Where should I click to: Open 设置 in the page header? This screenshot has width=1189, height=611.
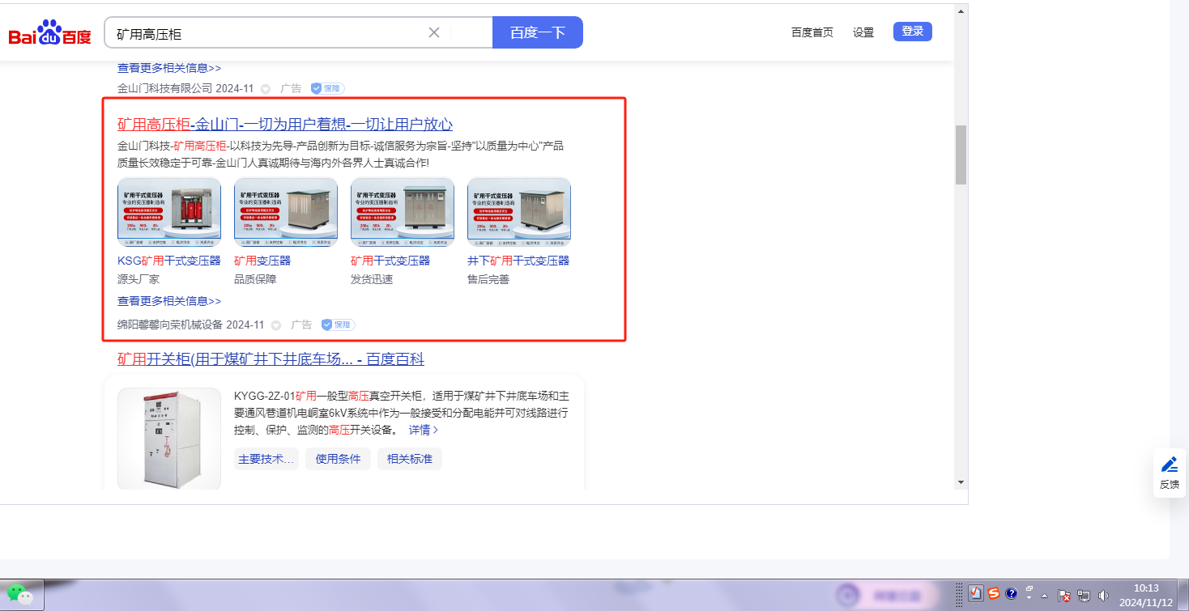(863, 32)
